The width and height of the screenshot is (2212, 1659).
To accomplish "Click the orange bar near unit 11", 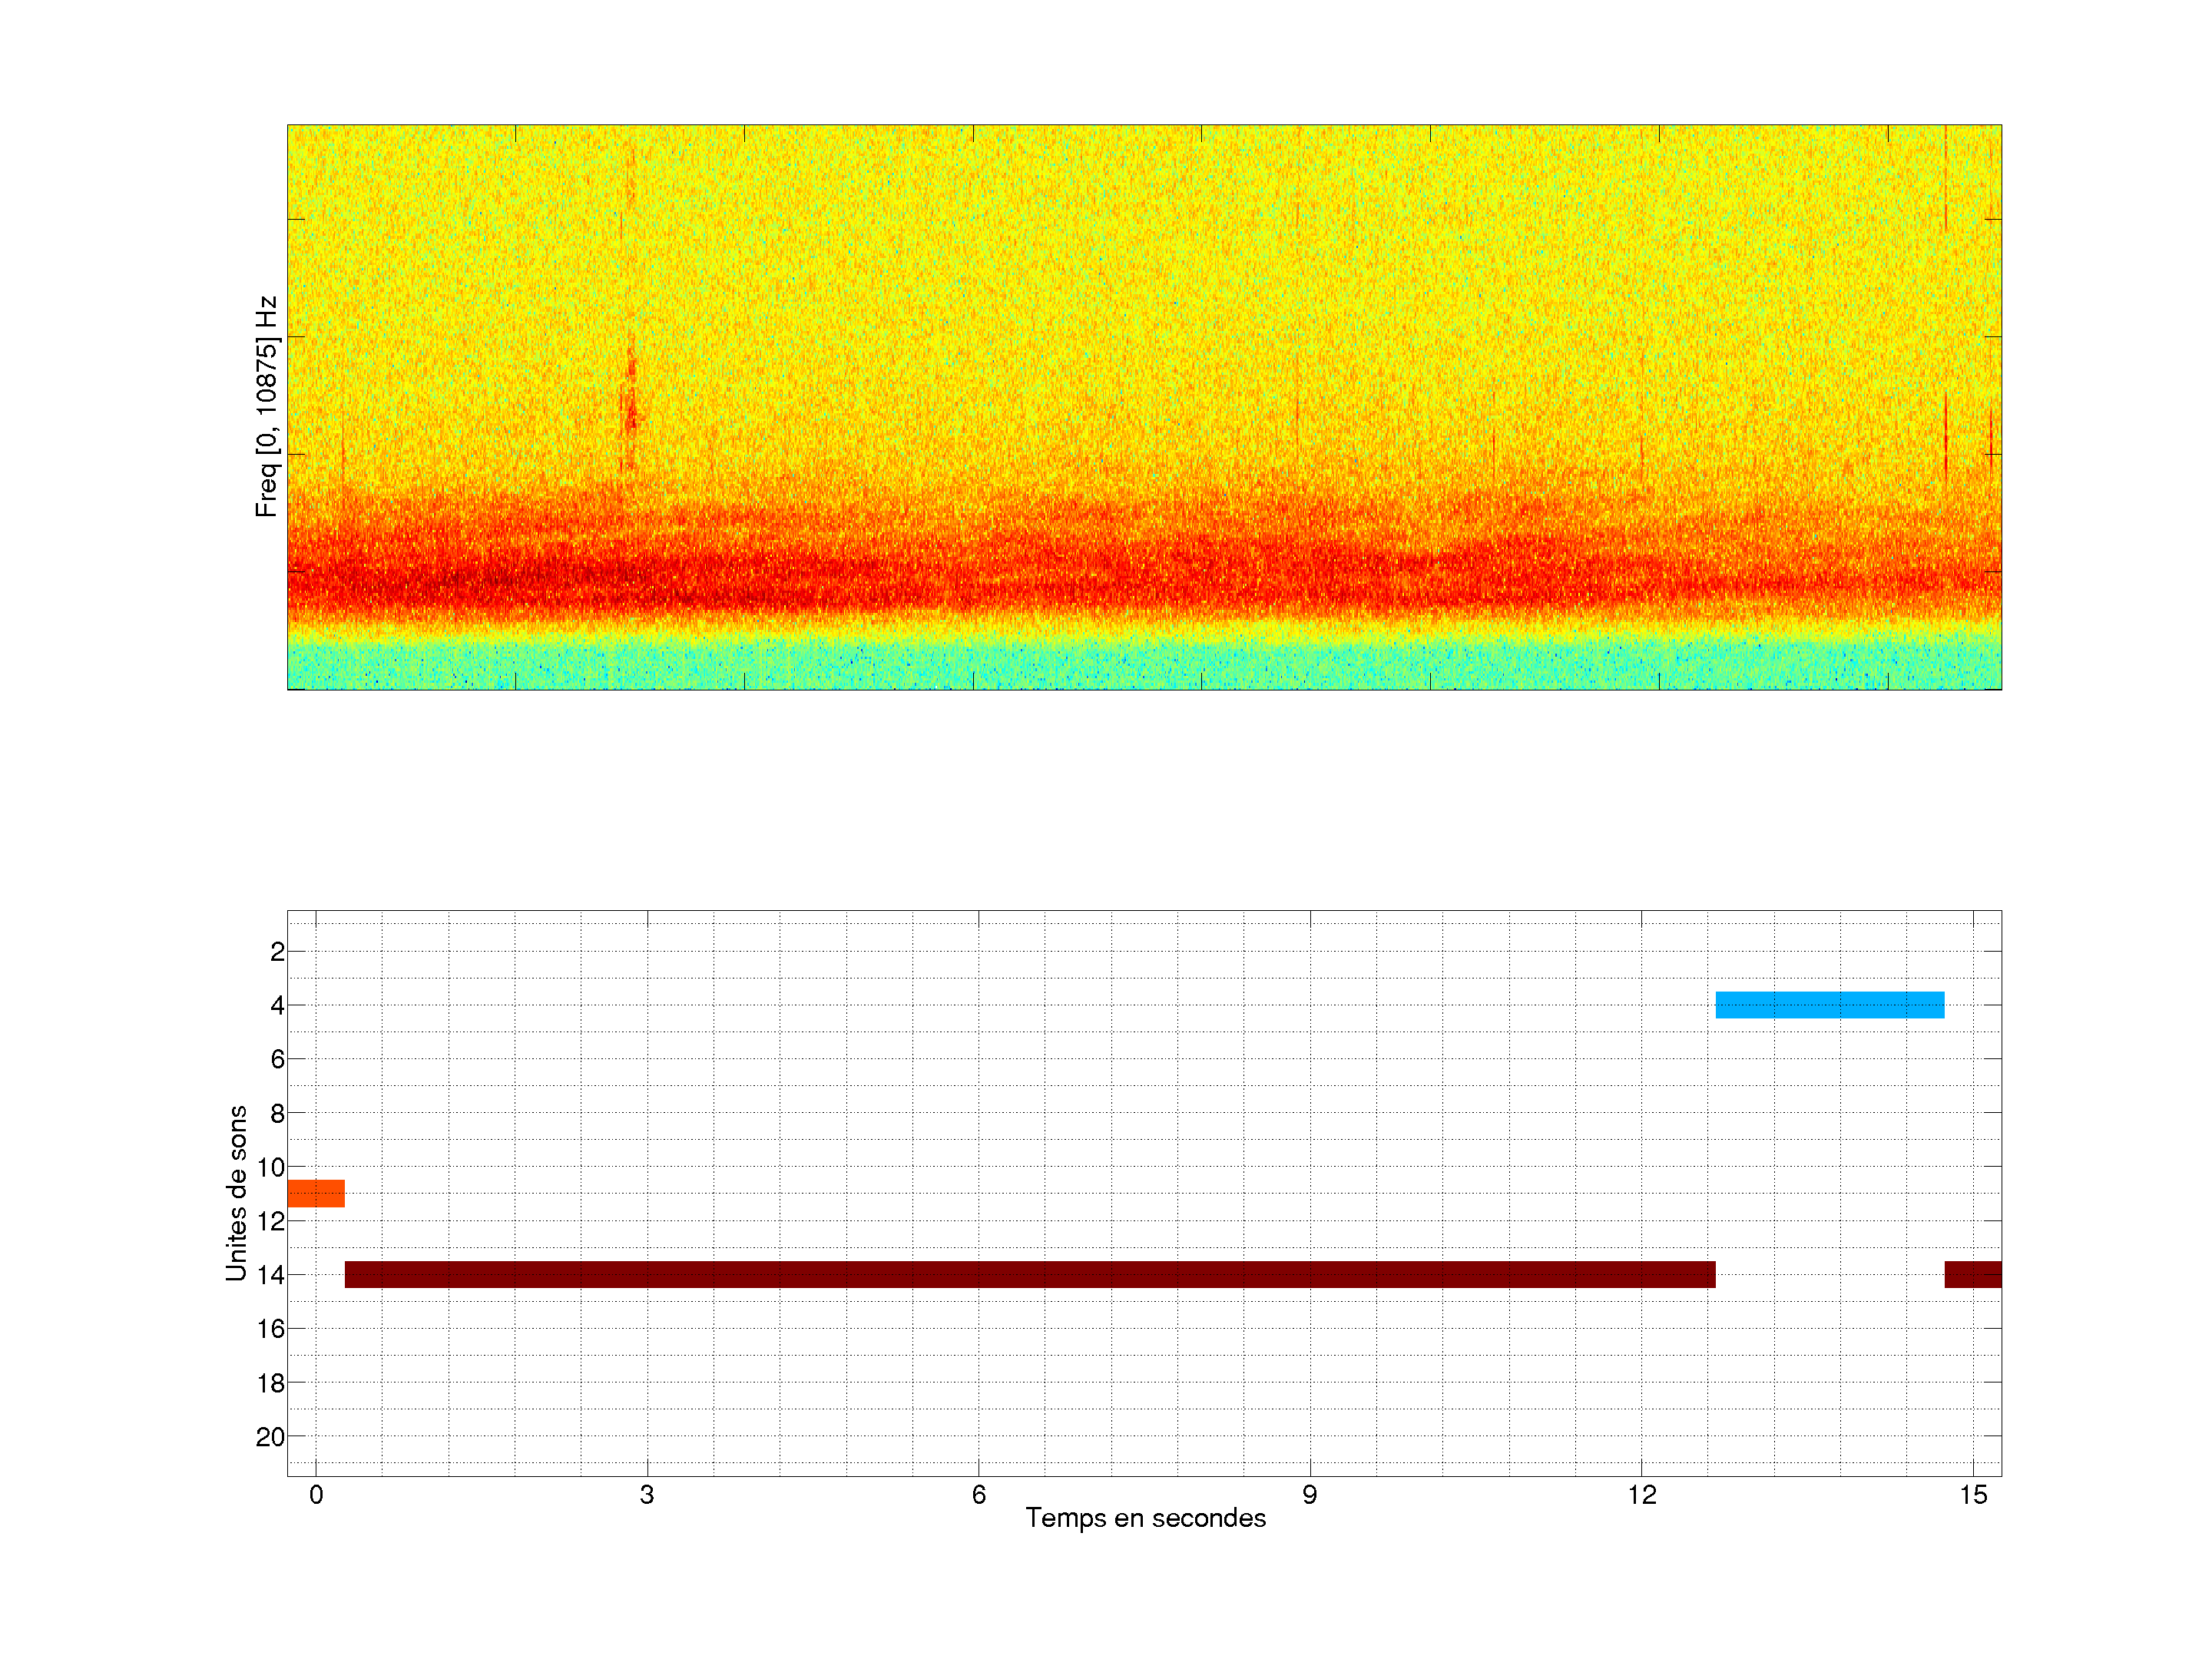I will 316,1193.
